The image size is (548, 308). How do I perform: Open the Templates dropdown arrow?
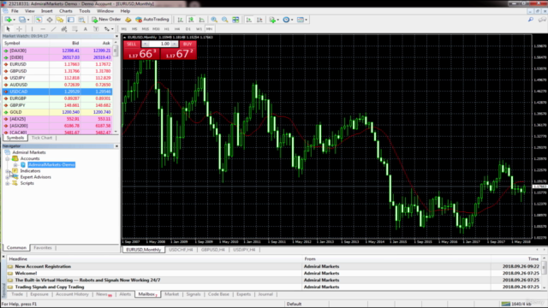click(307, 20)
